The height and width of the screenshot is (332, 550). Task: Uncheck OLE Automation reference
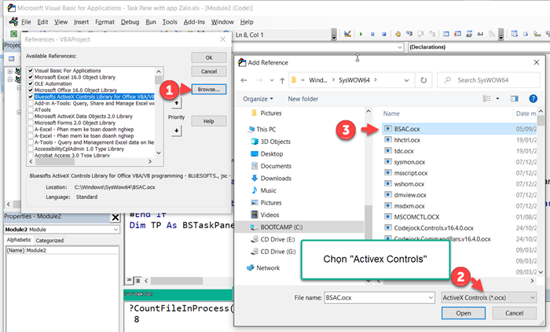(x=31, y=83)
